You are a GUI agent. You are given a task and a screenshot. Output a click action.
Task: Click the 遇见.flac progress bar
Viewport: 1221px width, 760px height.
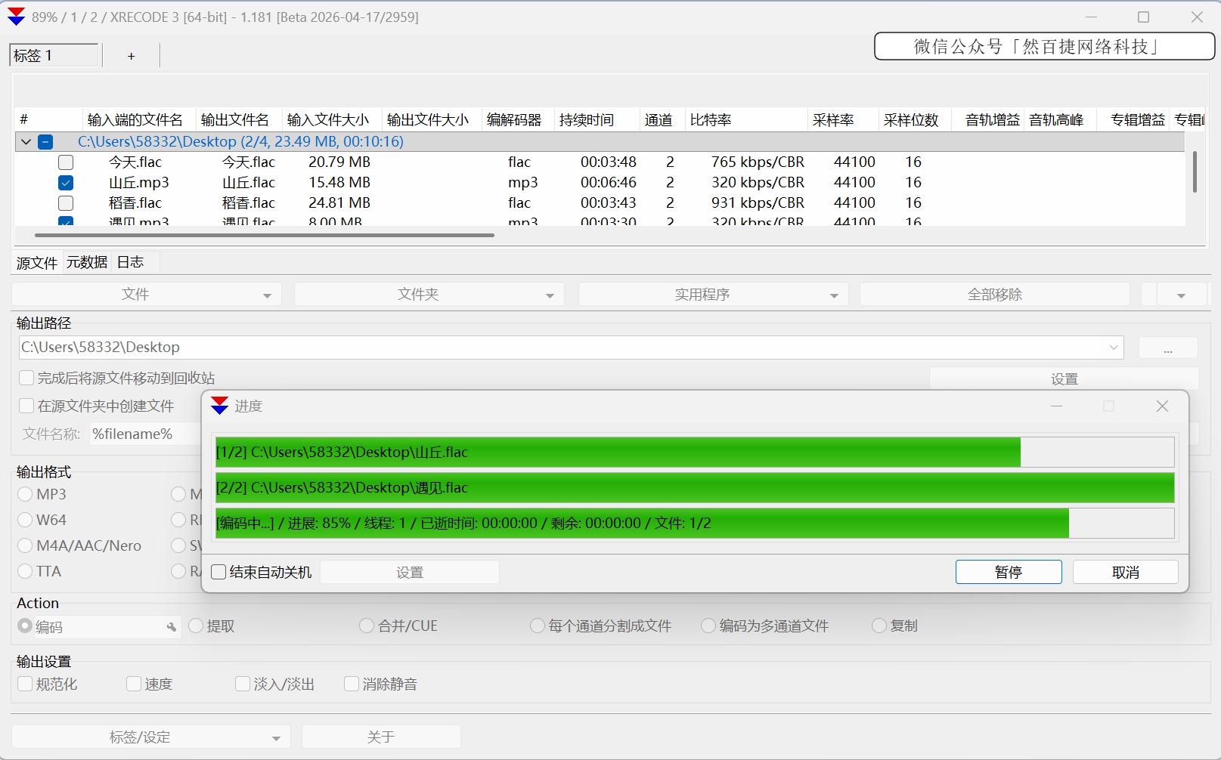[x=680, y=487]
